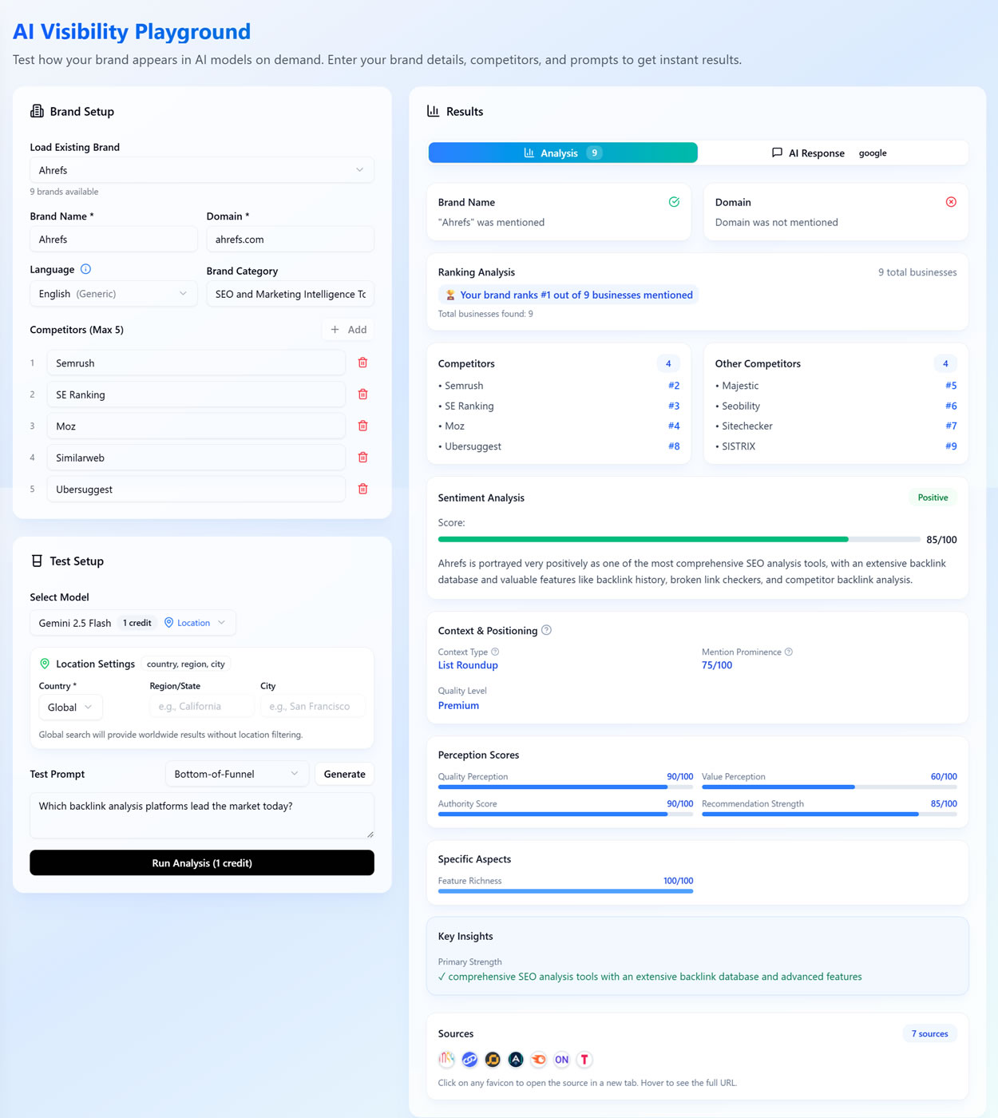This screenshot has width=998, height=1118.
Task: Open the Bottom-of-Funnel prompt type dropdown
Action: coord(236,774)
